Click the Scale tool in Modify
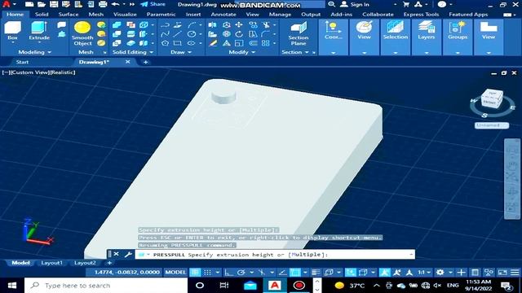522x293 pixels. pyautogui.click(x=239, y=43)
